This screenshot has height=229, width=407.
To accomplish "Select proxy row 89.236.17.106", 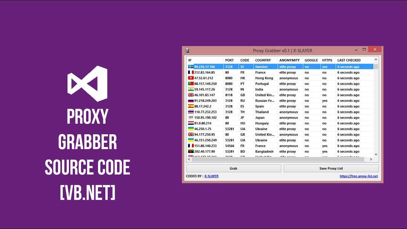I will coord(280,67).
